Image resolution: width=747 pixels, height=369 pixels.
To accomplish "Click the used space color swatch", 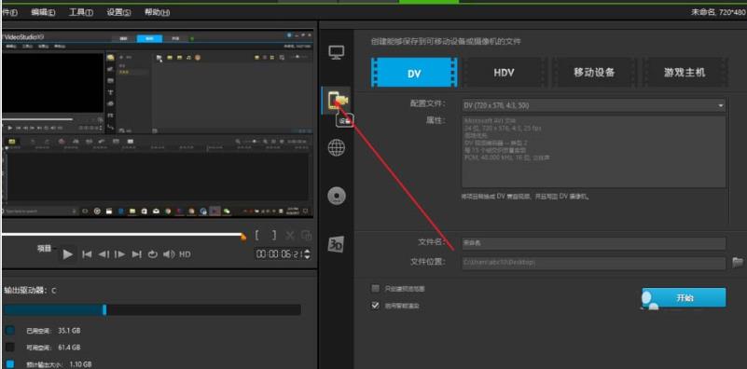I will [10, 330].
